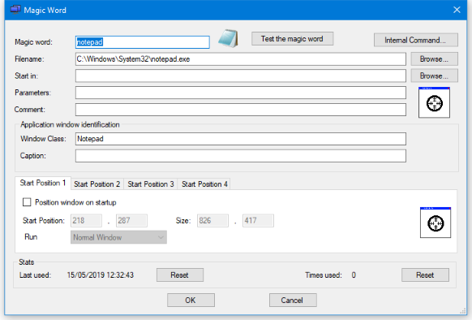Switch to Start Position 4 tab
The width and height of the screenshot is (472, 320).
pyautogui.click(x=204, y=184)
